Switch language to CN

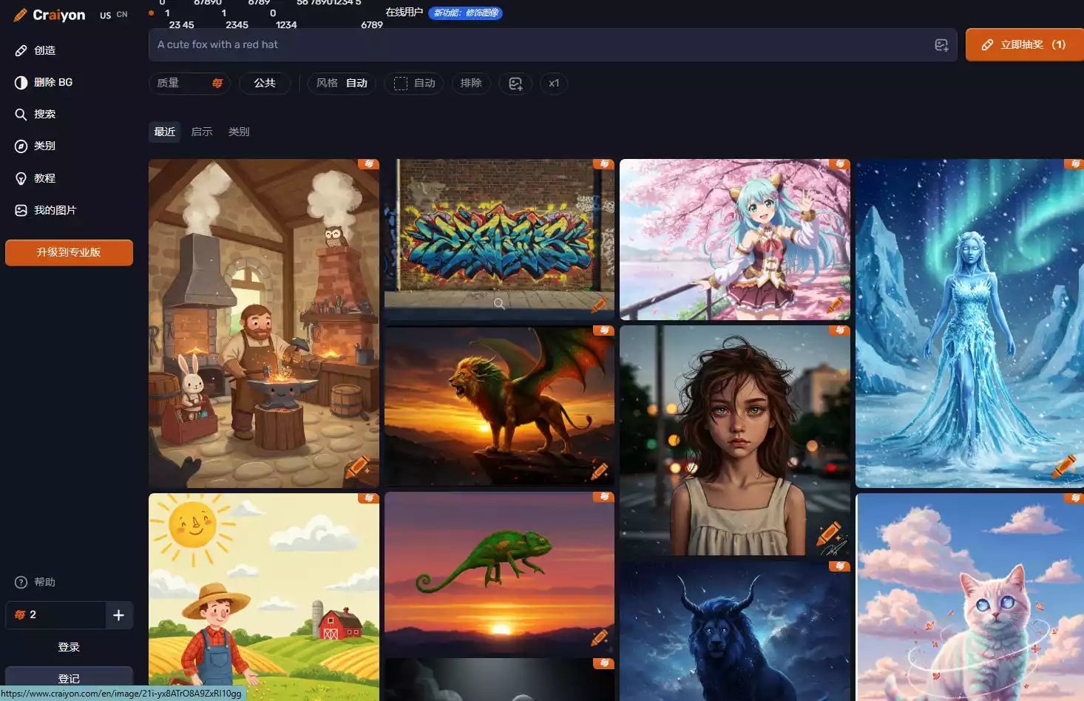coord(122,15)
